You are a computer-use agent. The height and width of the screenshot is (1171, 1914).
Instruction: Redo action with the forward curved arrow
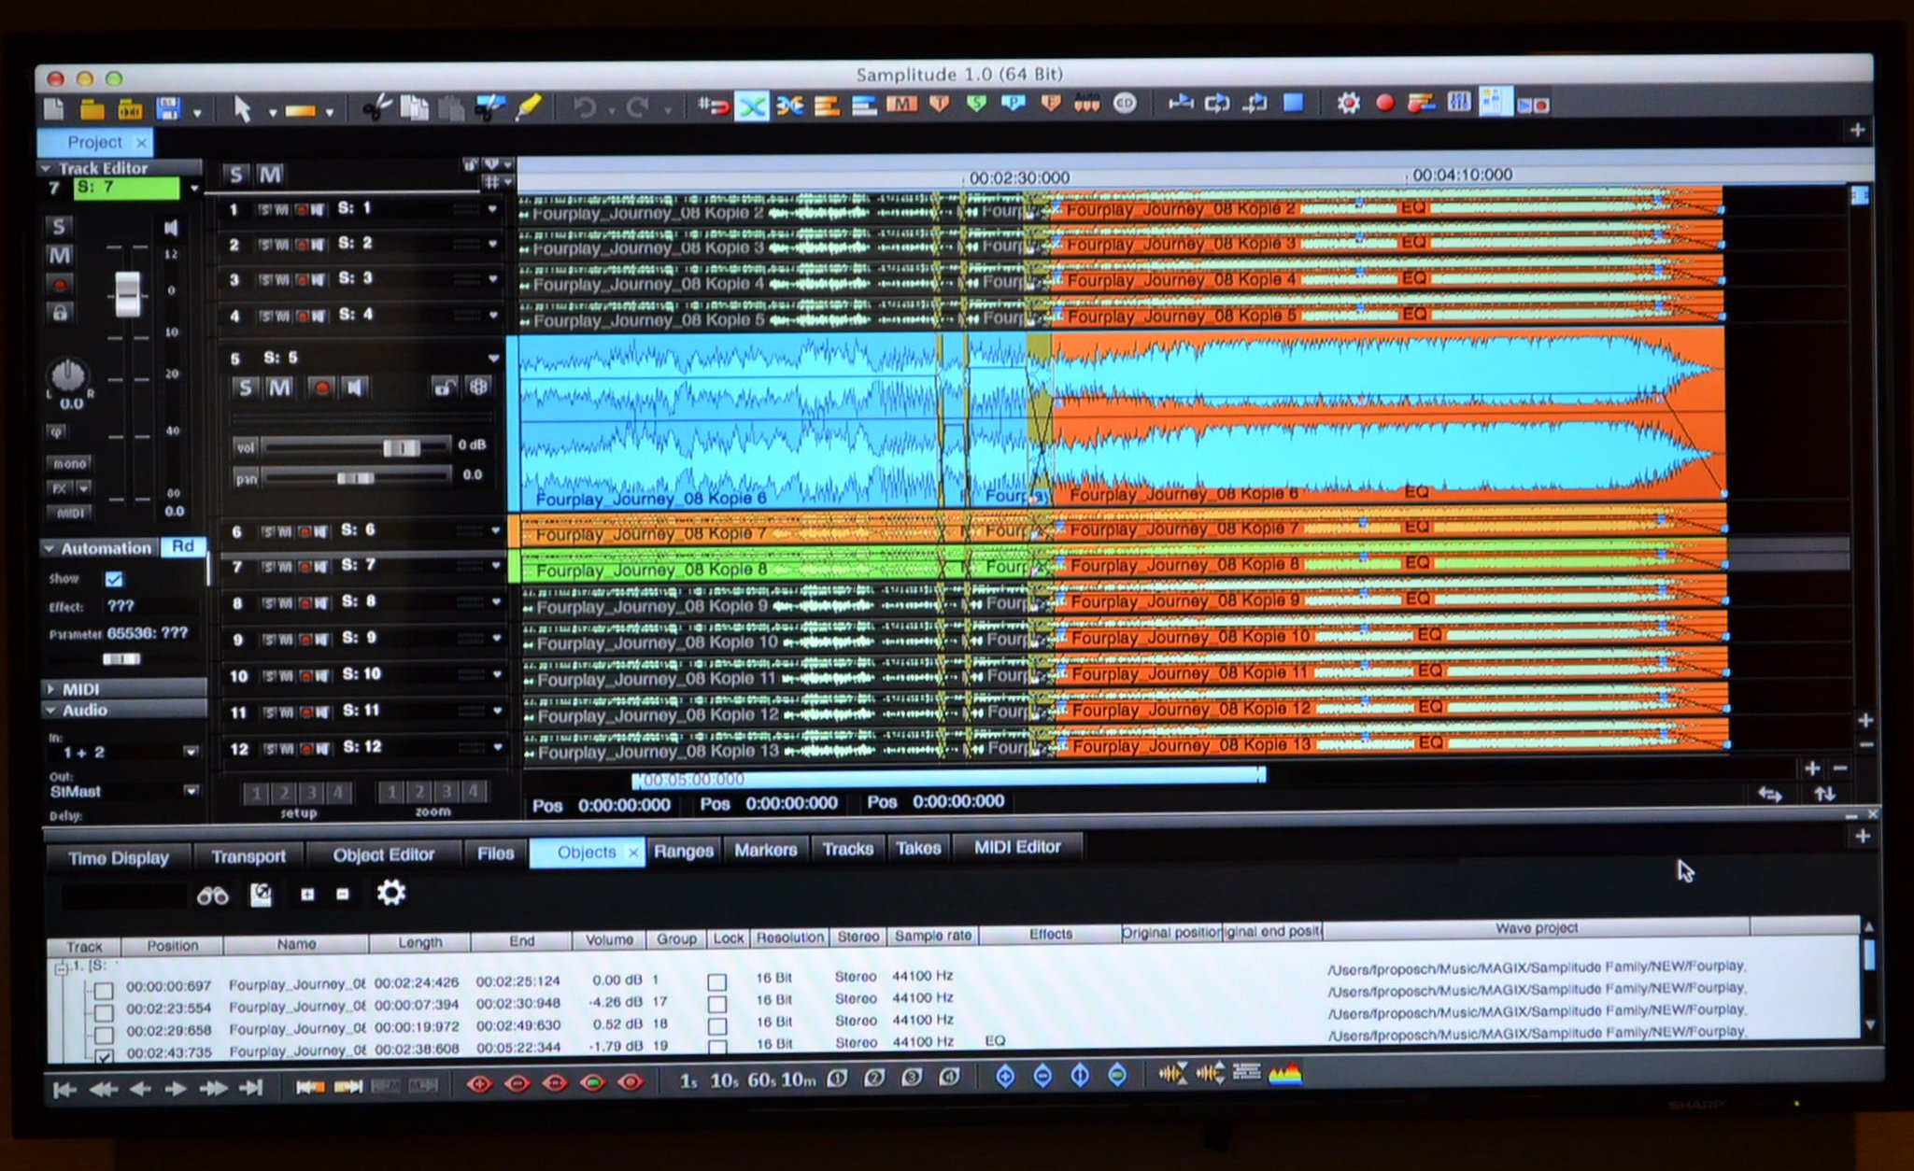[638, 107]
